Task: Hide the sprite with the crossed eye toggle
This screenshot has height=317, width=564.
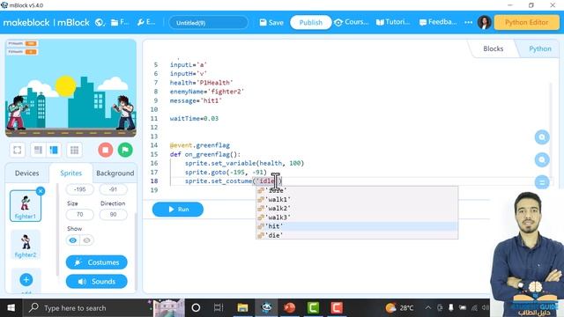Action: point(86,240)
